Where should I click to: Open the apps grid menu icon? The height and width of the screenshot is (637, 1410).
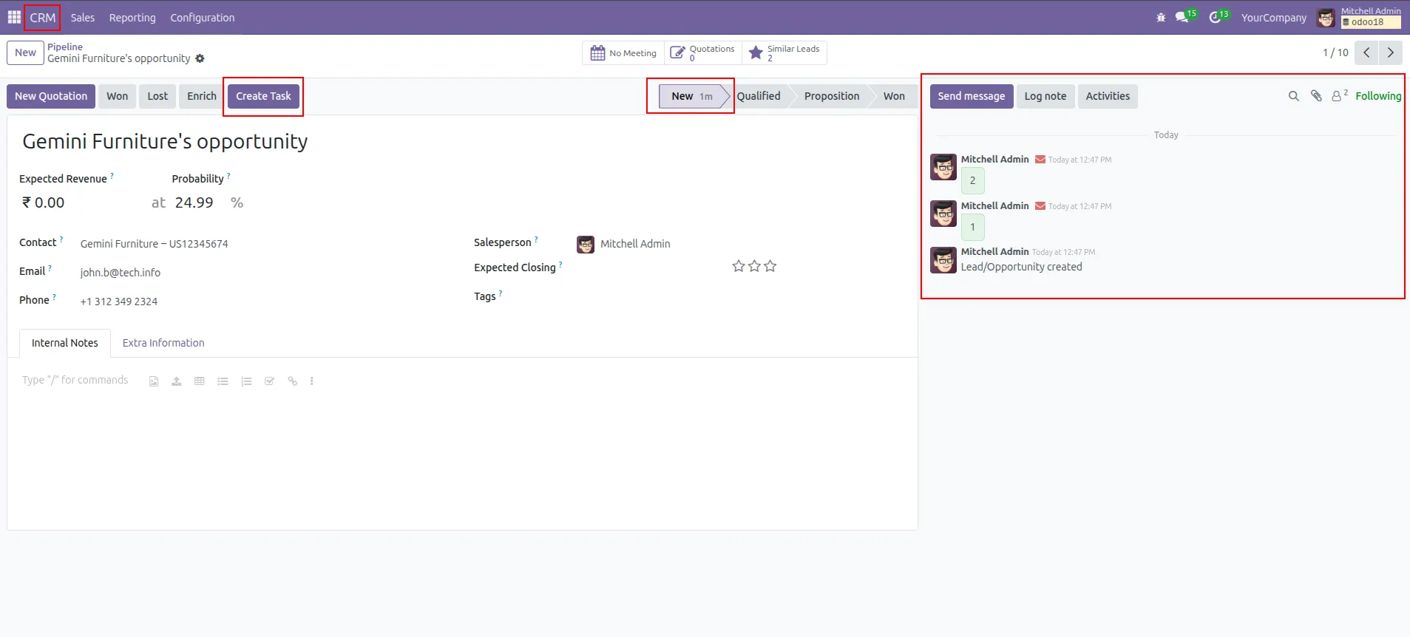(14, 17)
